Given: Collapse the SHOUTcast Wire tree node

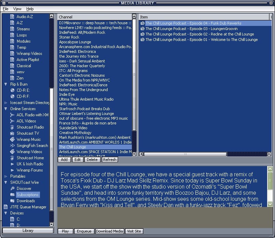Looking at the screenshot, I should [x=6, y=182].
